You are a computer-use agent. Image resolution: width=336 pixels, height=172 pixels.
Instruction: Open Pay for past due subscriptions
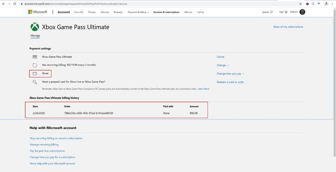(x=47, y=151)
